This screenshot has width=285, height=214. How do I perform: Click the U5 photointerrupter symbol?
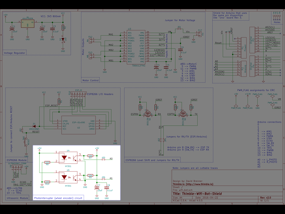click(68, 177)
